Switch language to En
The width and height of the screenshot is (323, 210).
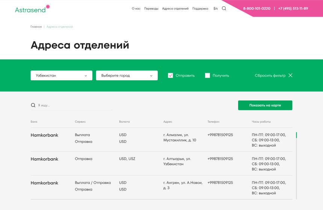click(x=216, y=8)
